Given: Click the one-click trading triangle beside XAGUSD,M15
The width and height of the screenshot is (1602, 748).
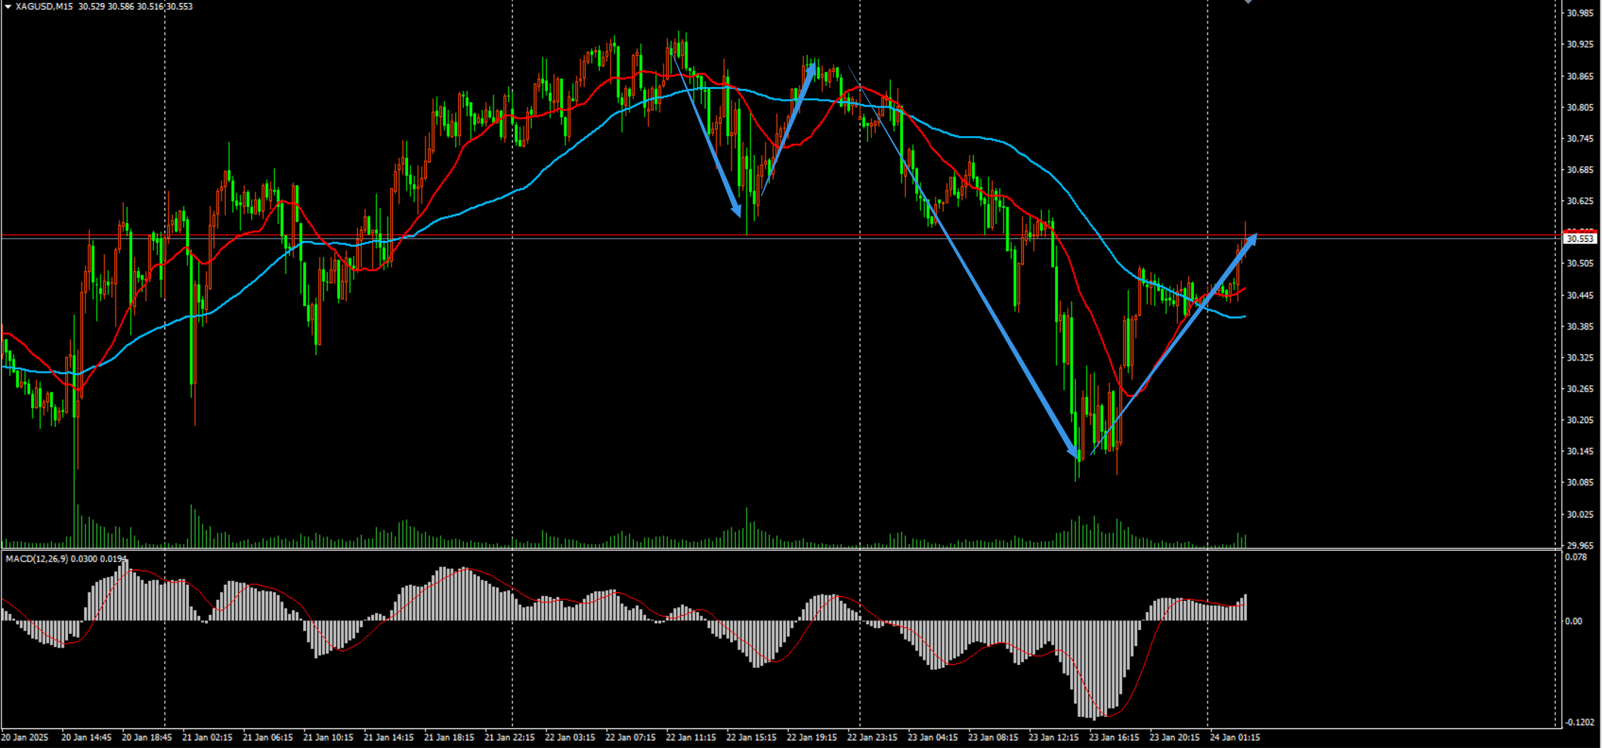Looking at the screenshot, I should (8, 6).
